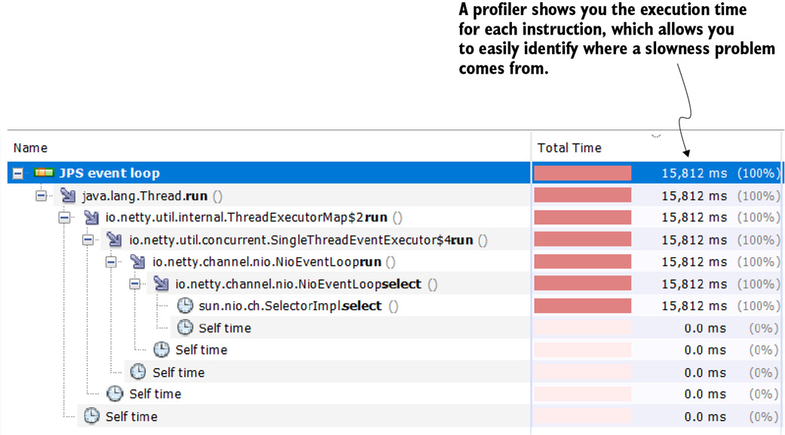Sort by the Name column header

pyautogui.click(x=30, y=148)
